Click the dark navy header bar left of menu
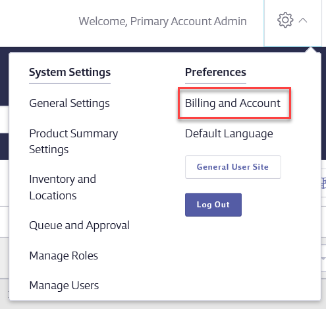This screenshot has height=309, width=326. [x=4, y=76]
